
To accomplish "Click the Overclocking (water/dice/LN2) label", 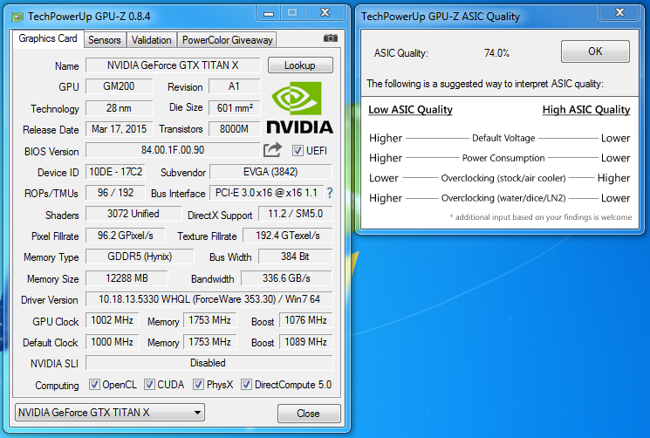I will pos(503,198).
